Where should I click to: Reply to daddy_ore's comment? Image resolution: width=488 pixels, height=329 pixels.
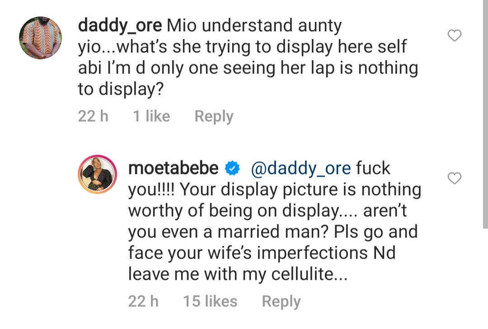tap(214, 116)
